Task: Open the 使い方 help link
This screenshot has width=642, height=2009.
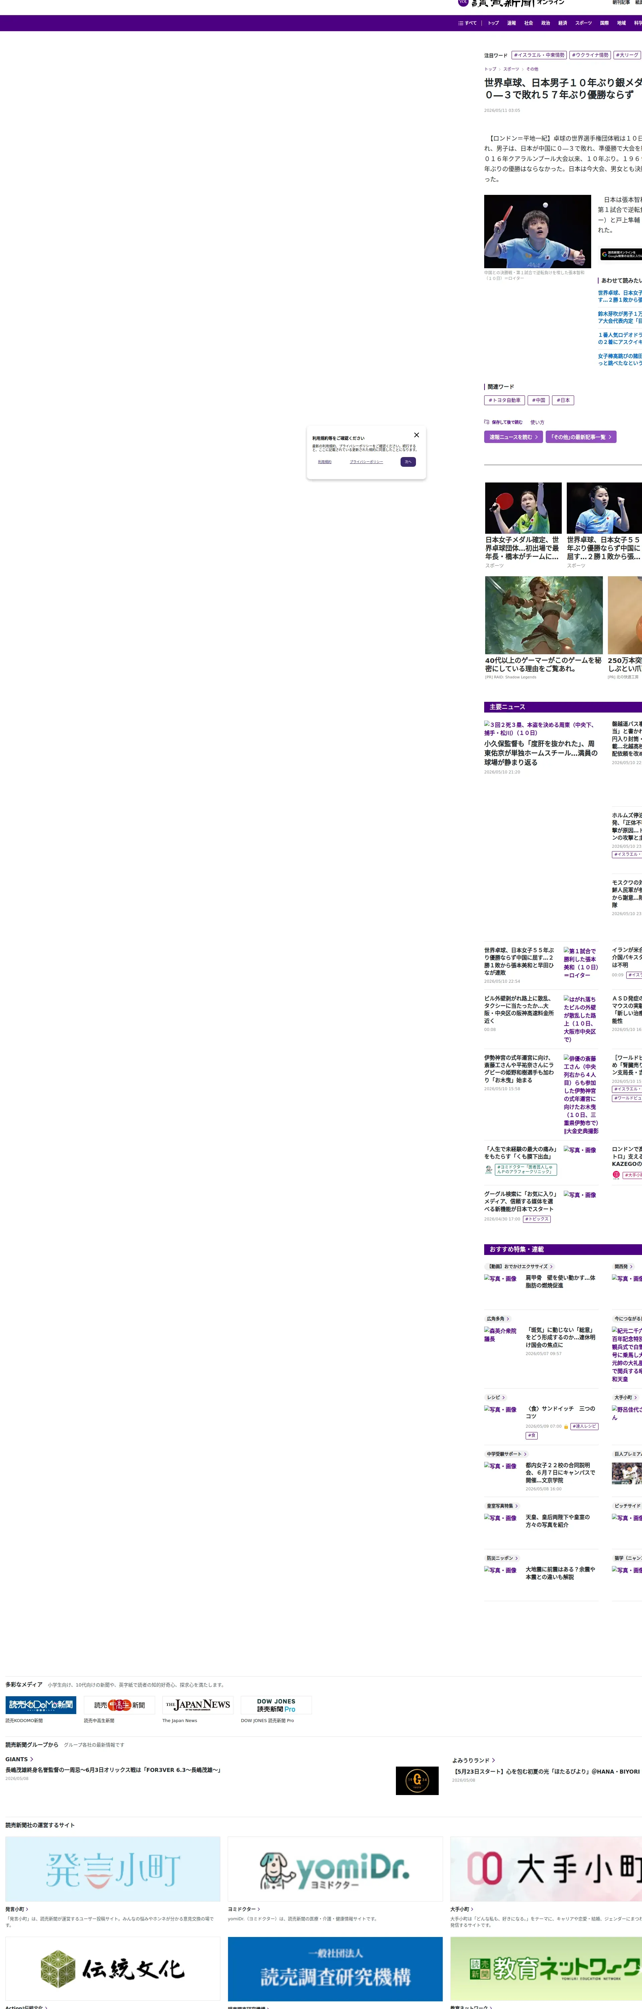Action: 538,422
